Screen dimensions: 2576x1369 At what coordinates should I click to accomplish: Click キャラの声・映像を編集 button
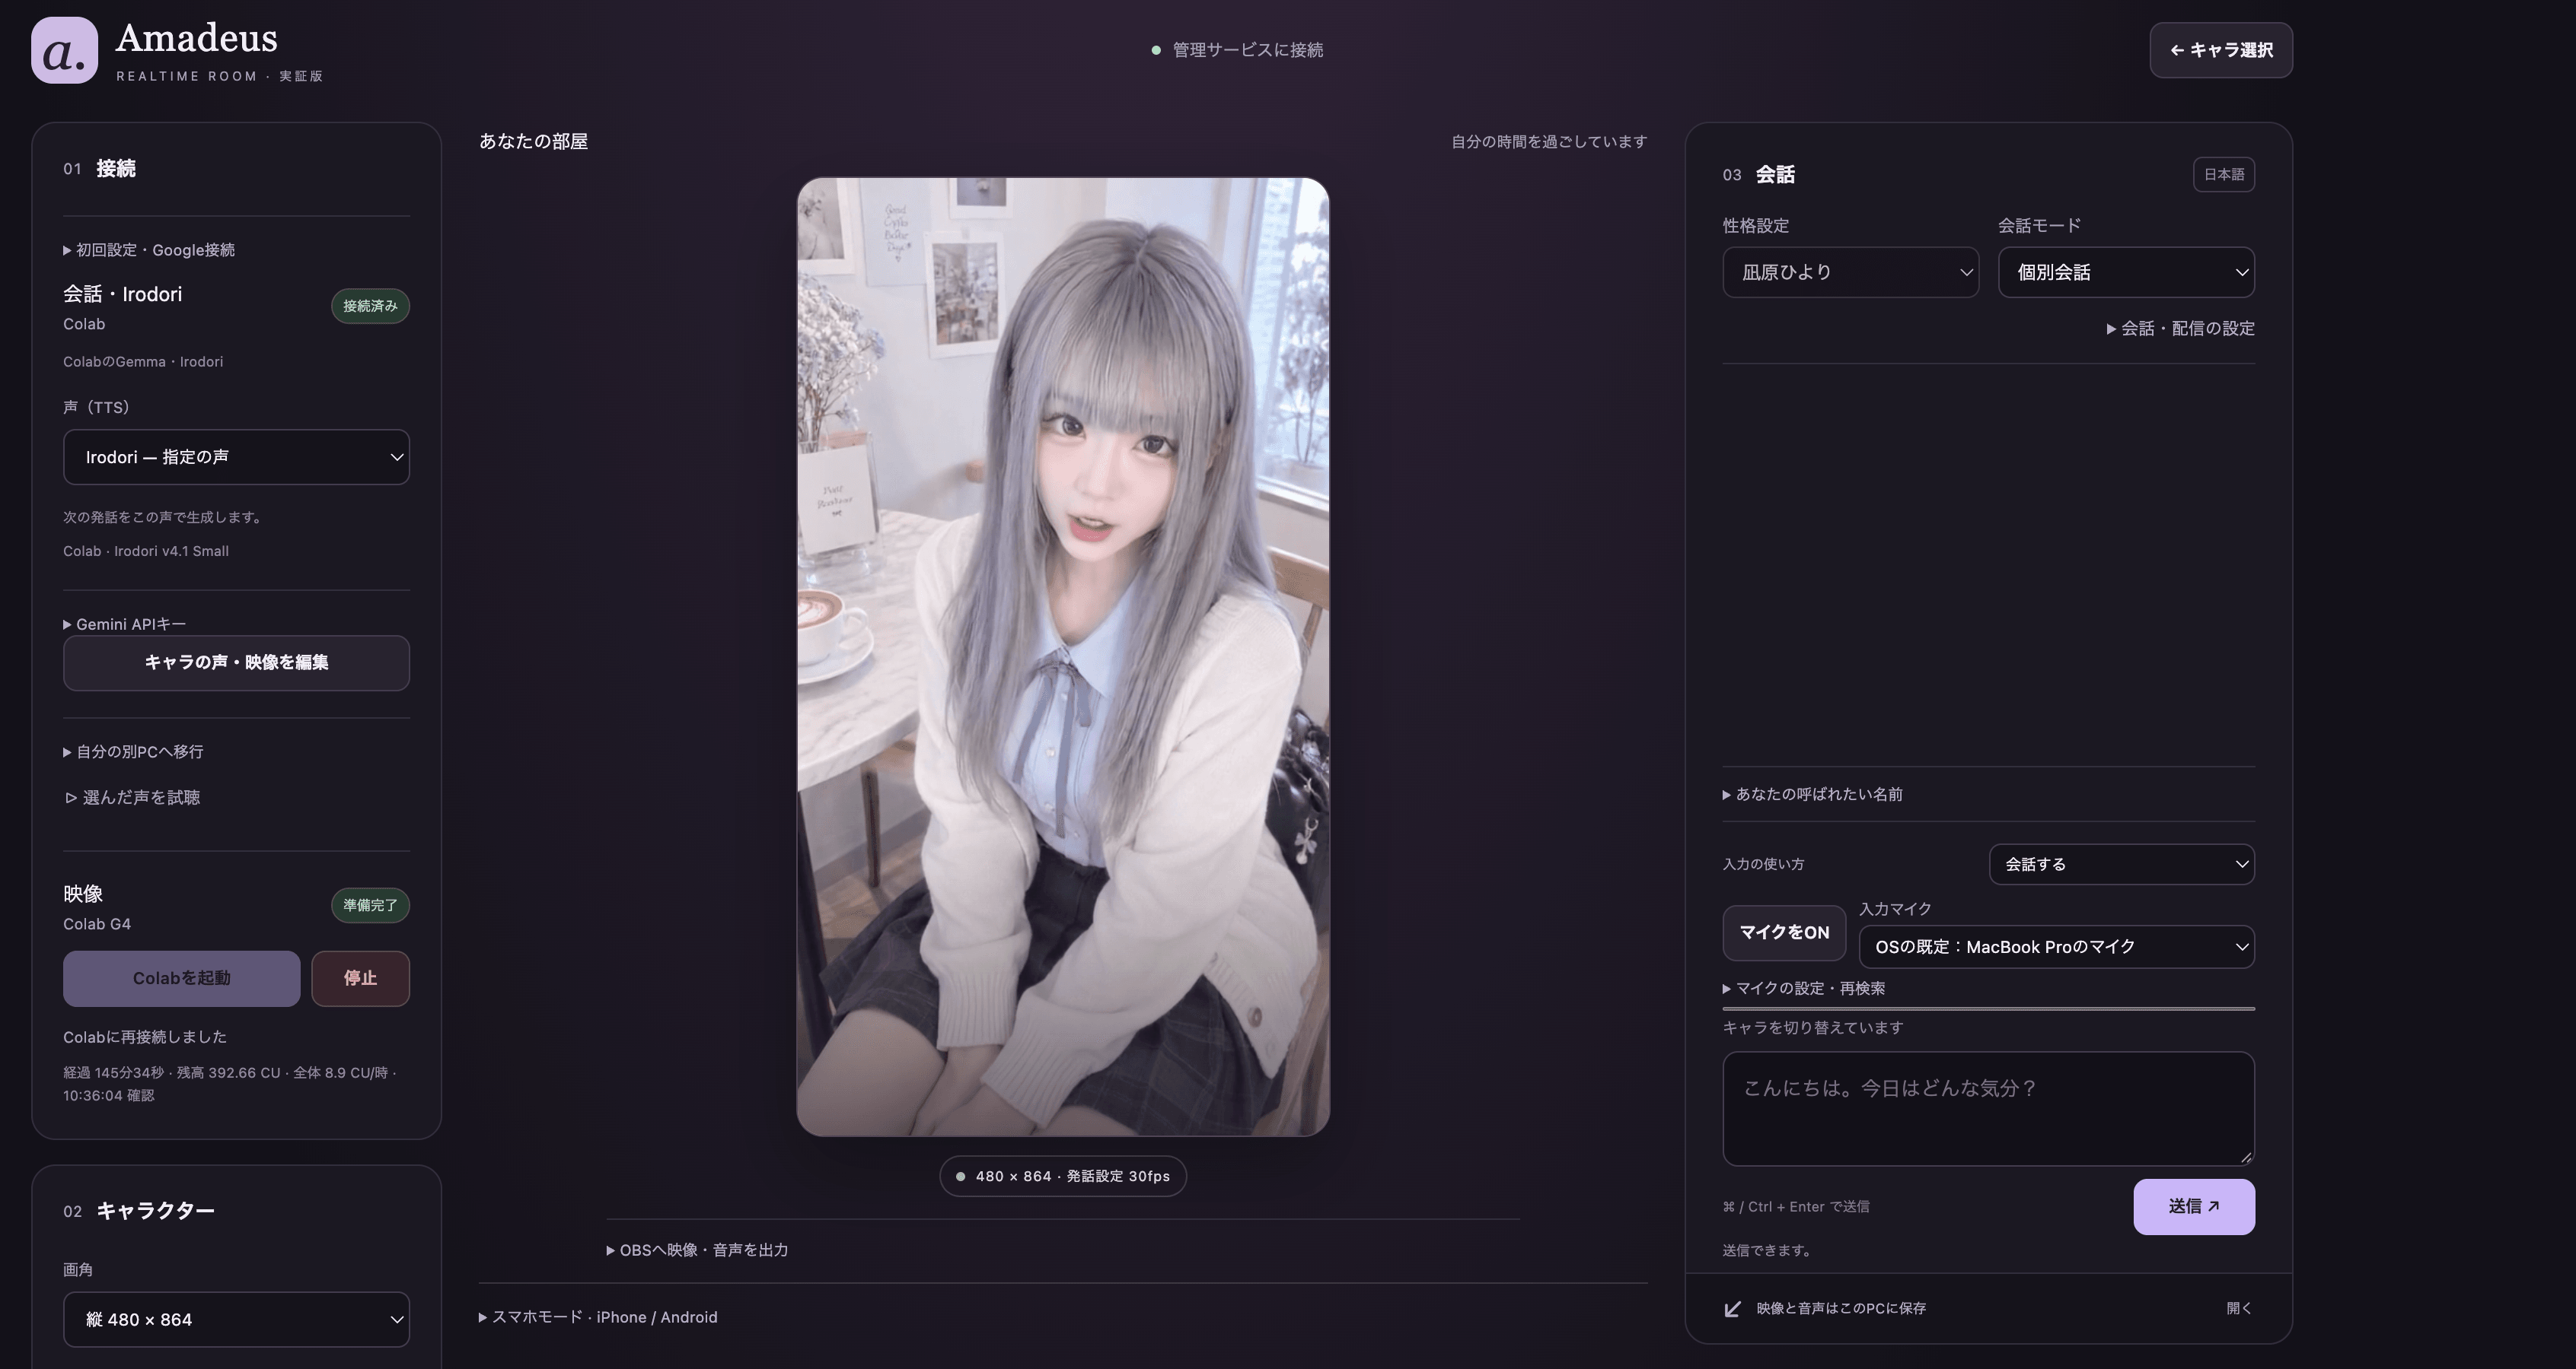pos(236,662)
